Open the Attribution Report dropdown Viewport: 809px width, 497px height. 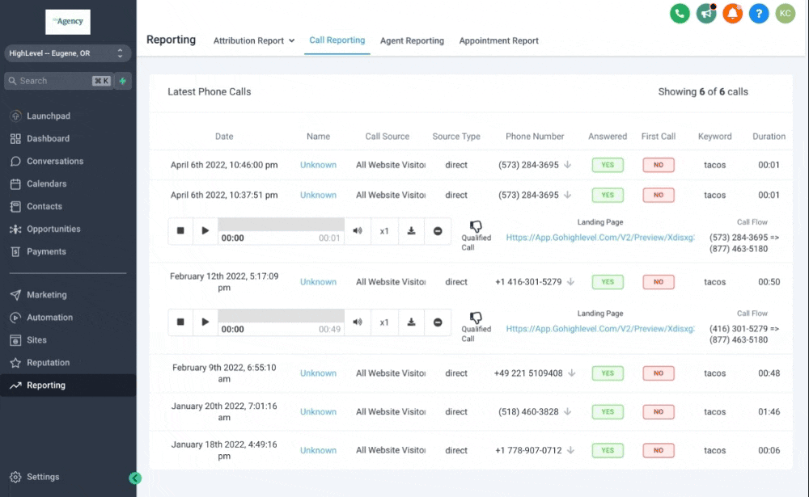[x=254, y=40]
